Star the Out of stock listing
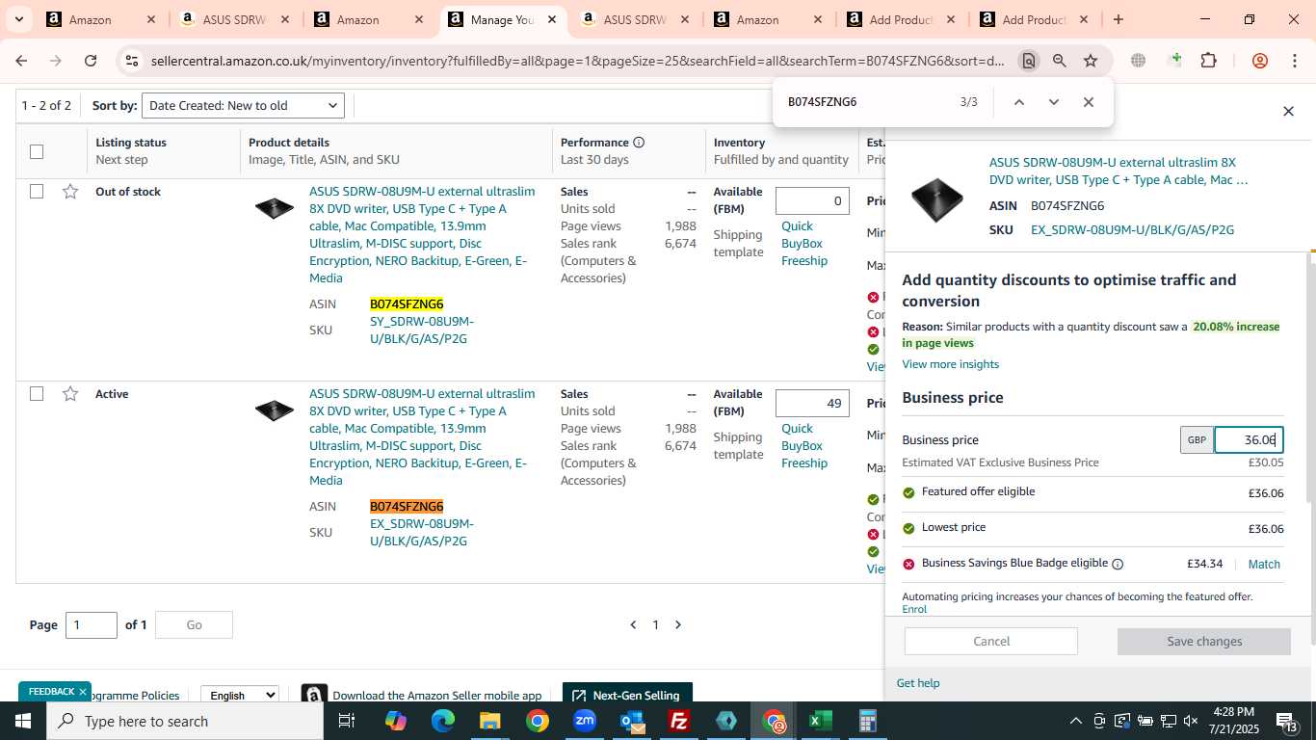The height and width of the screenshot is (740, 1316). (x=70, y=192)
